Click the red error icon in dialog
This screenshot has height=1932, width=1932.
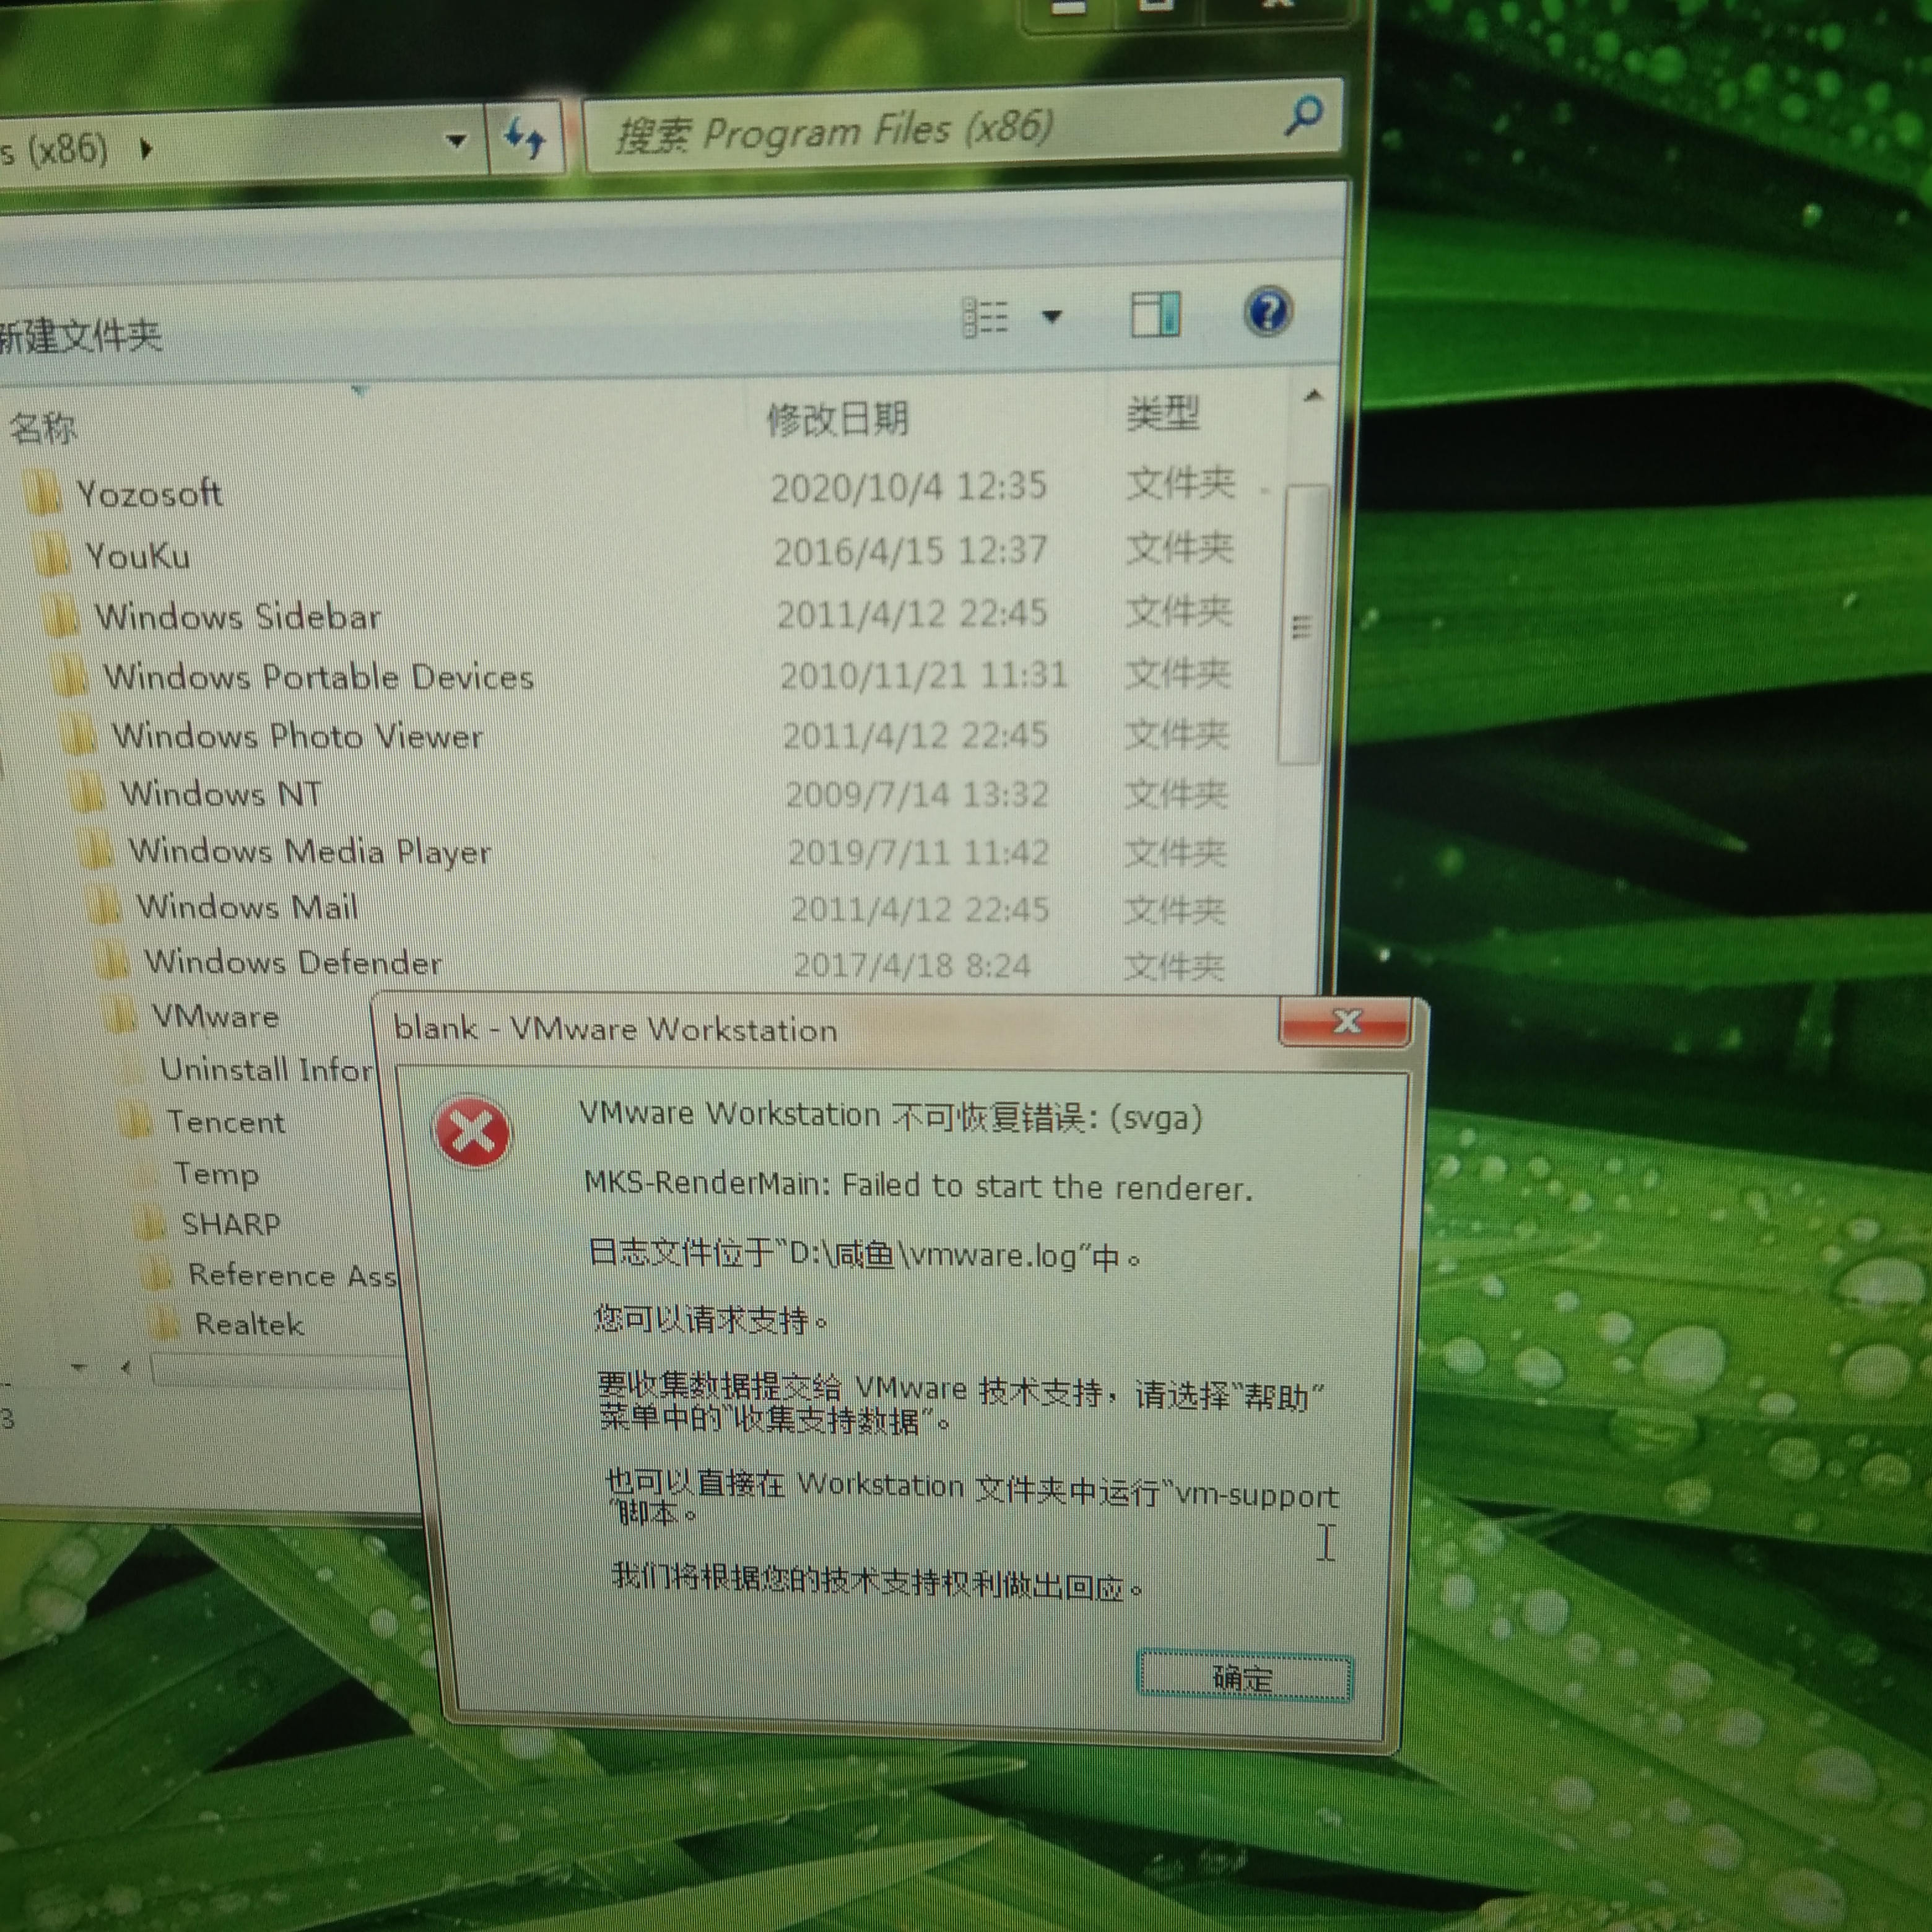[472, 1133]
